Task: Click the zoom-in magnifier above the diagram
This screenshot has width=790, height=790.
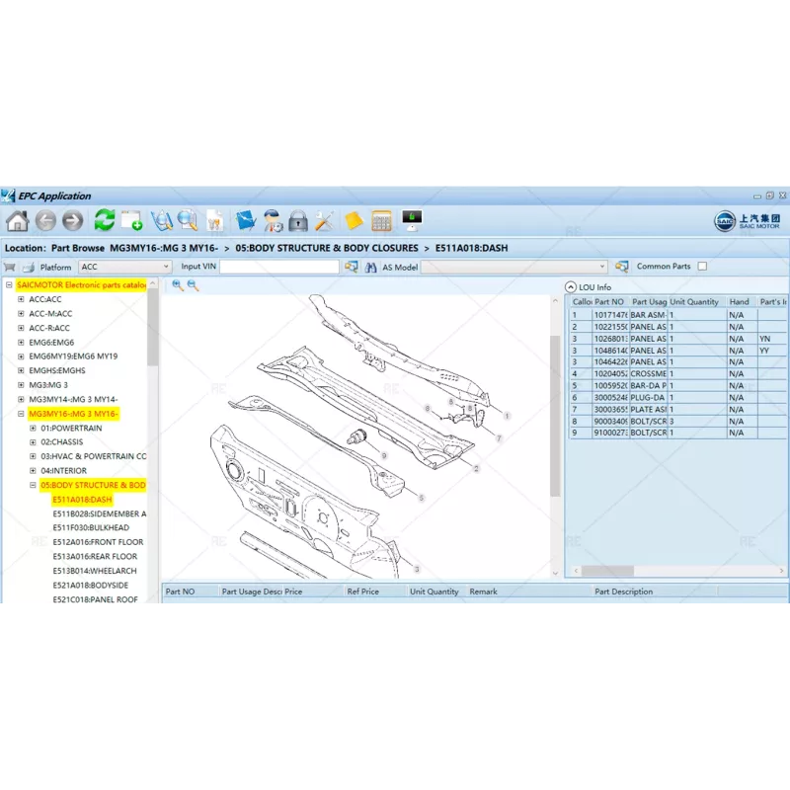Action: (176, 284)
